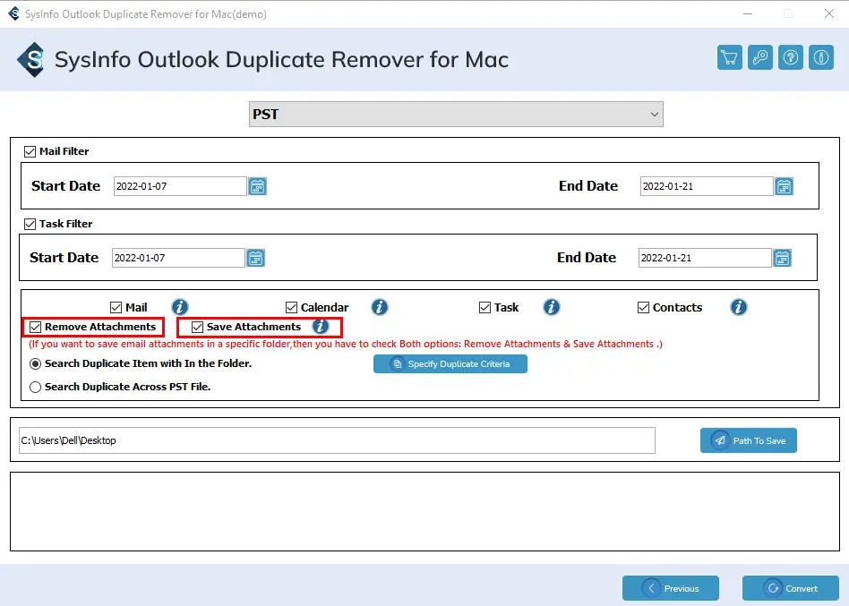The width and height of the screenshot is (849, 606).
Task: Open Task Filter start date calendar picker
Action: [x=255, y=258]
